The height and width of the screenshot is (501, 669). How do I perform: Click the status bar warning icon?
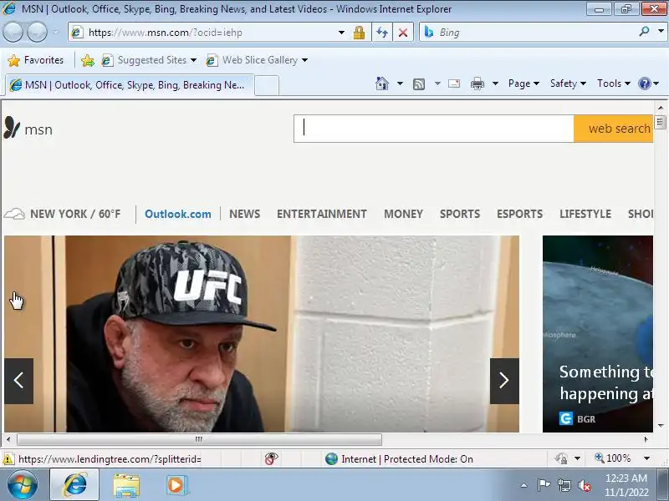click(x=8, y=458)
